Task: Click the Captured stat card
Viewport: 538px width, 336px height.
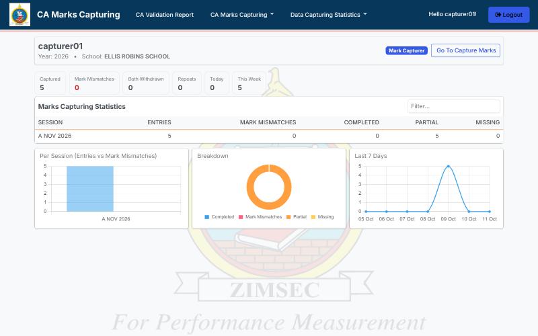Action: click(50, 83)
